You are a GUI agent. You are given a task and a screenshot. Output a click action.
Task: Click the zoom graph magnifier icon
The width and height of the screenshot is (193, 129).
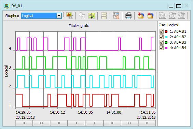pyautogui.click(x=162, y=16)
